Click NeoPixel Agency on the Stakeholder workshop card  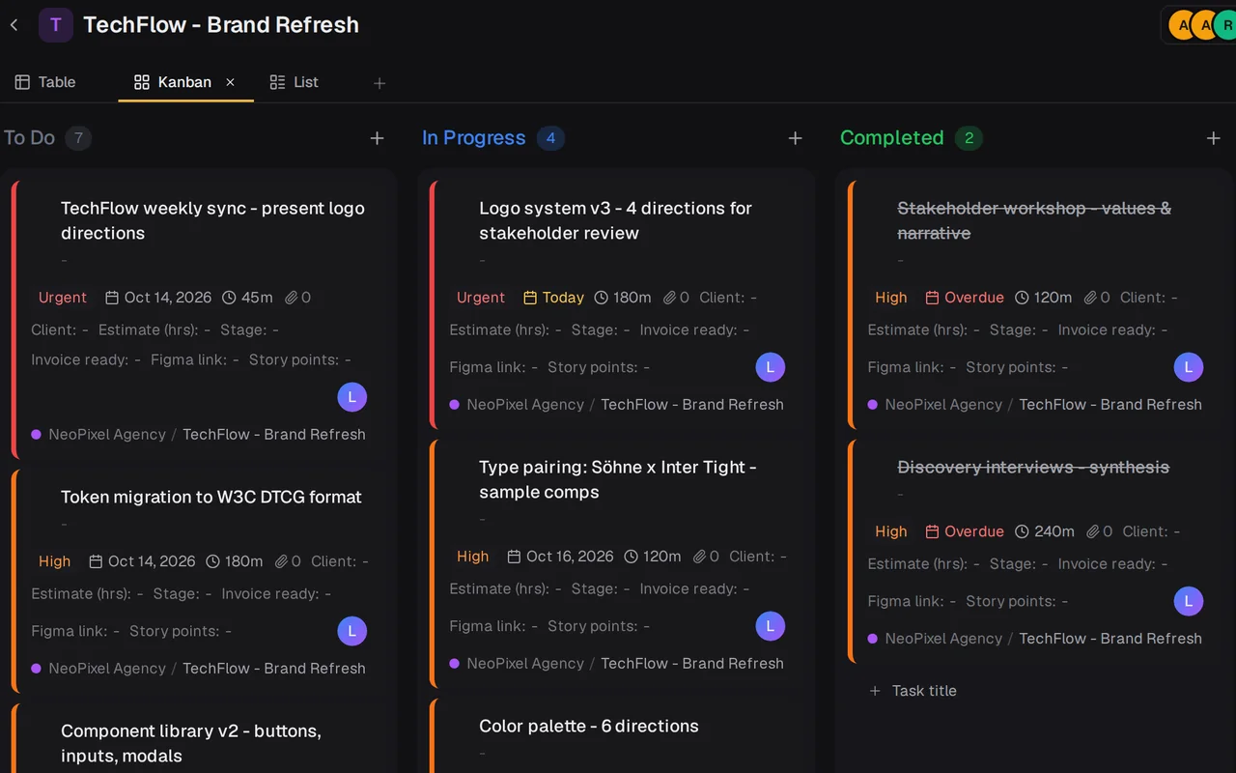click(943, 405)
